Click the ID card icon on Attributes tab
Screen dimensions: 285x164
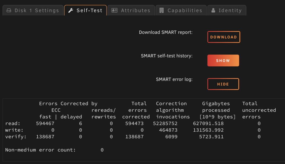point(114,10)
